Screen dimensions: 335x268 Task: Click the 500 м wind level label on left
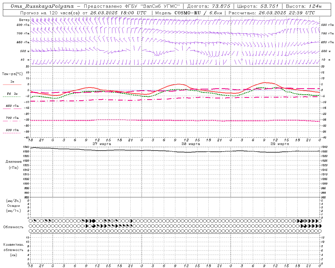click(x=25, y=51)
